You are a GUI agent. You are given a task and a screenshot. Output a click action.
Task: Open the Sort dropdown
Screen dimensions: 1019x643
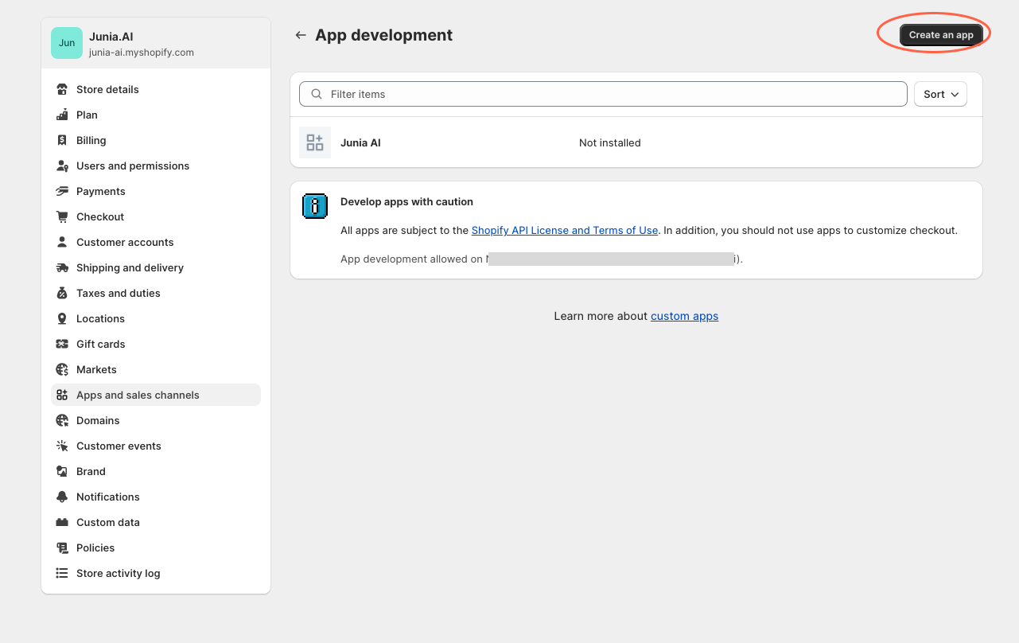tap(940, 94)
